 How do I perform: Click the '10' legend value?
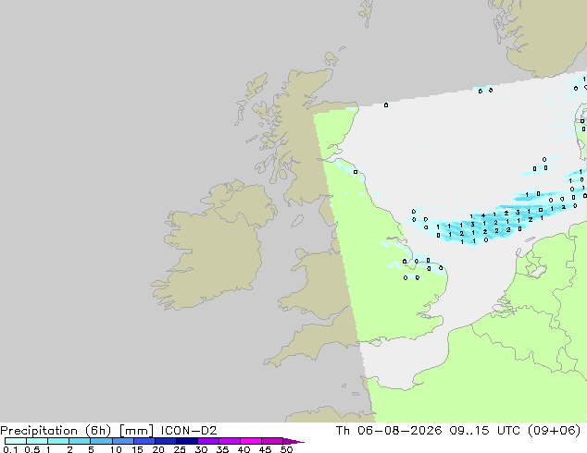[116, 449]
